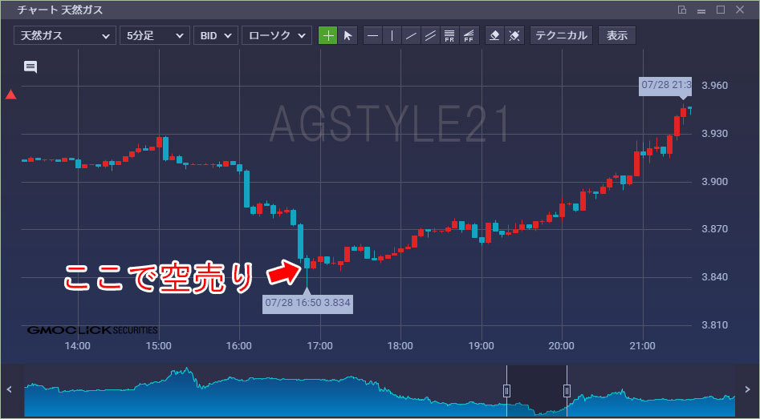Grab the left range handle in overview

[506, 390]
